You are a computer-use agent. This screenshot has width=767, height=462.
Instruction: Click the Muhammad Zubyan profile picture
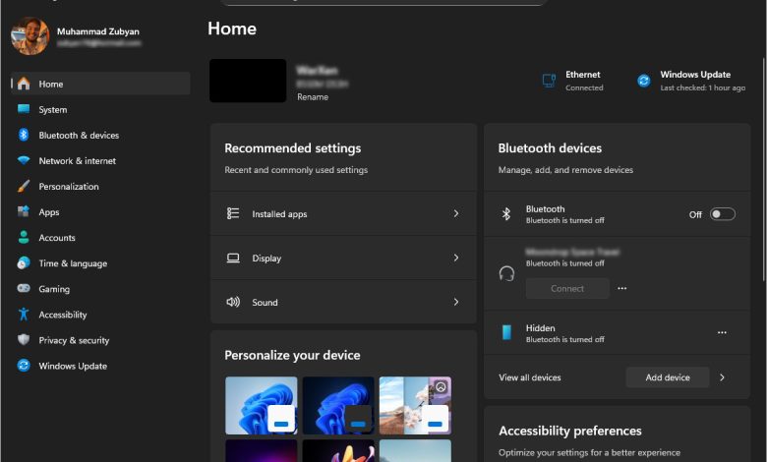tap(29, 36)
